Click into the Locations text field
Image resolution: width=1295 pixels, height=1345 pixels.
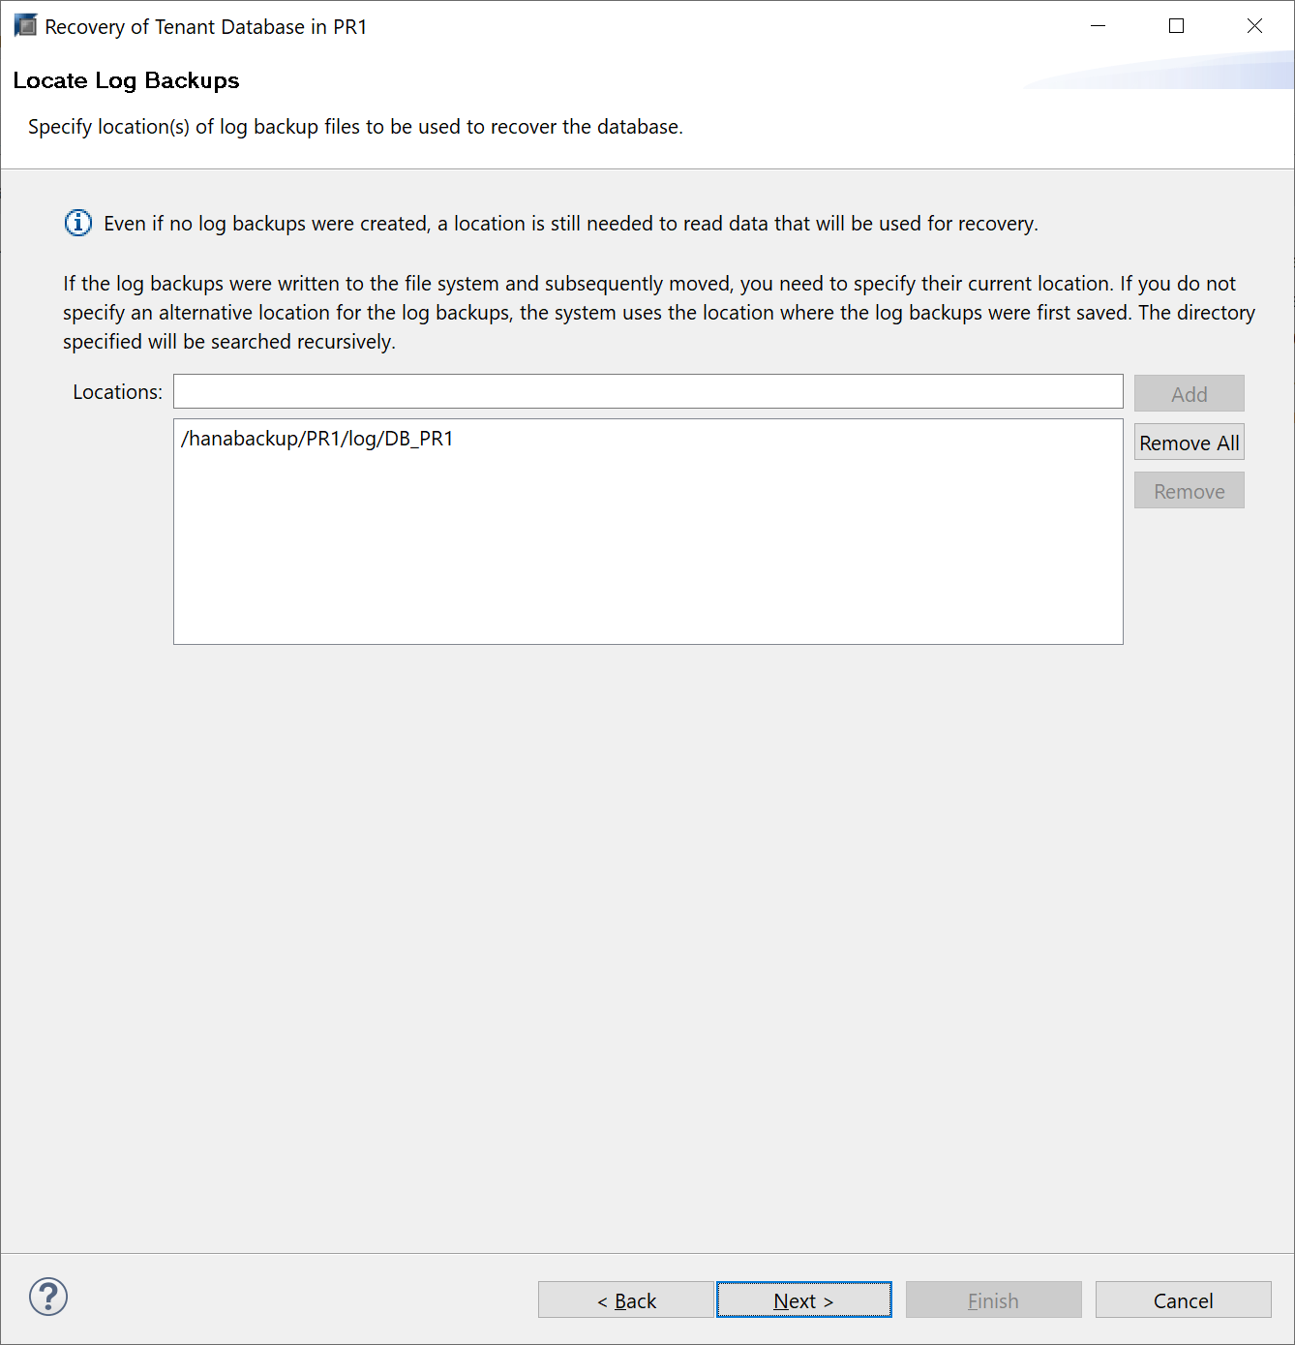[x=647, y=392]
